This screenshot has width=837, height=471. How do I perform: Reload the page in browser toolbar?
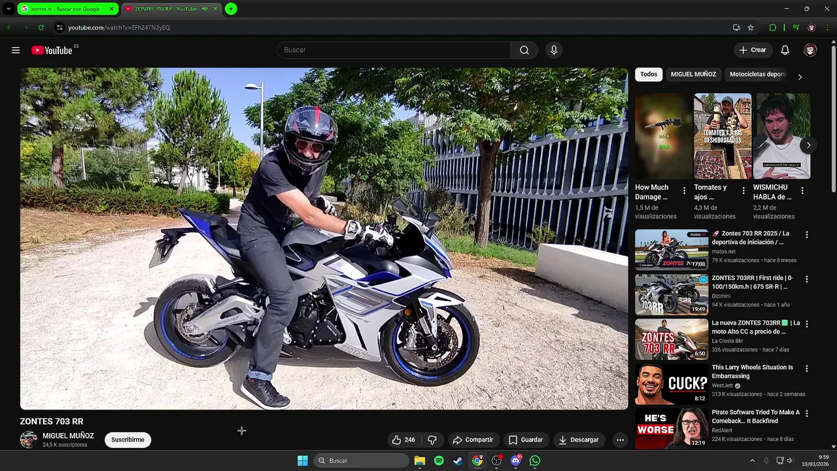[x=41, y=27]
